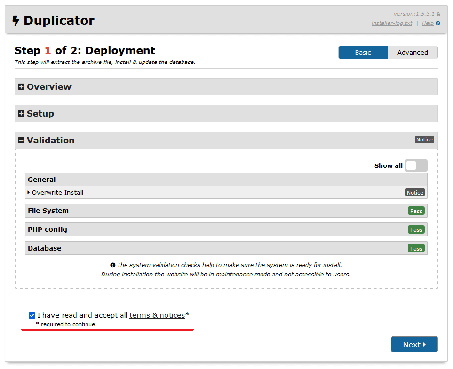453x369 pixels.
Task: Open the Database validation row
Action: pyautogui.click(x=226, y=248)
